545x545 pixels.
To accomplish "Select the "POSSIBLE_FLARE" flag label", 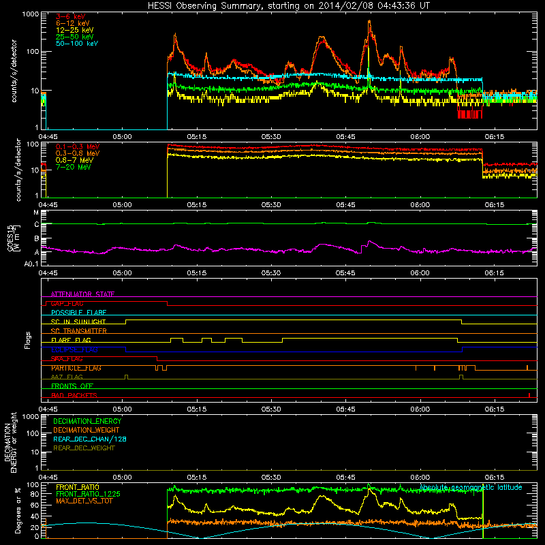I will click(78, 313).
